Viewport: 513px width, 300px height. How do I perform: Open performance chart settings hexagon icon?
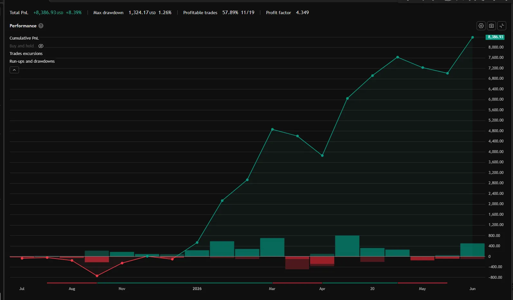pos(481,26)
